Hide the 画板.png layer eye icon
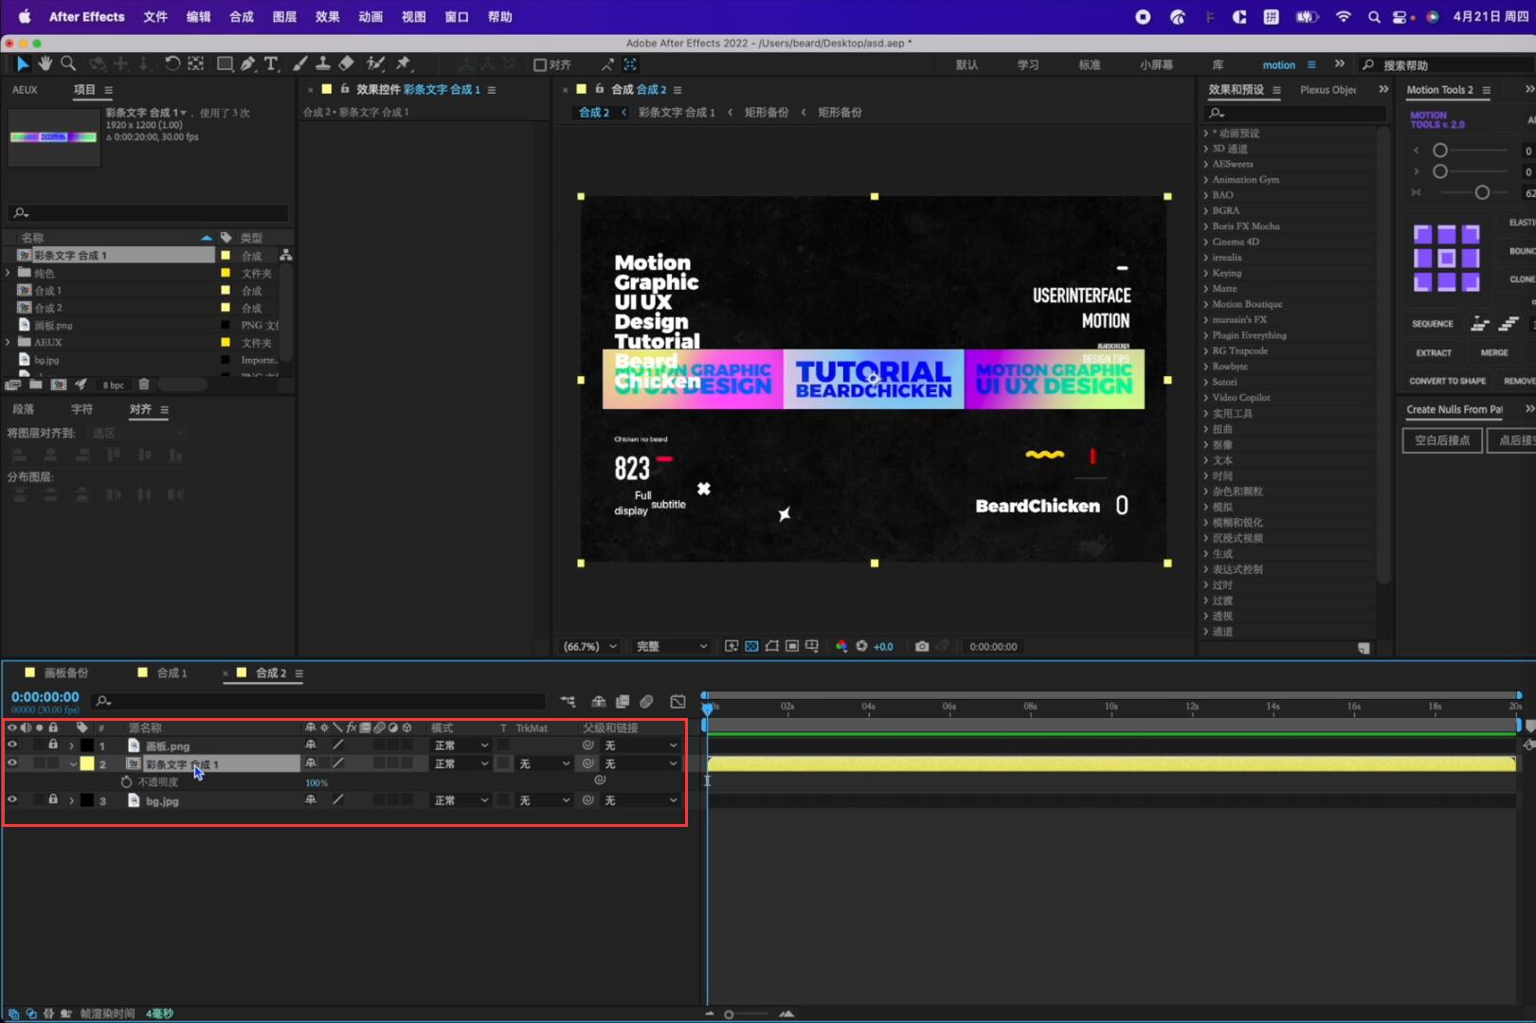The image size is (1536, 1023). click(x=12, y=745)
